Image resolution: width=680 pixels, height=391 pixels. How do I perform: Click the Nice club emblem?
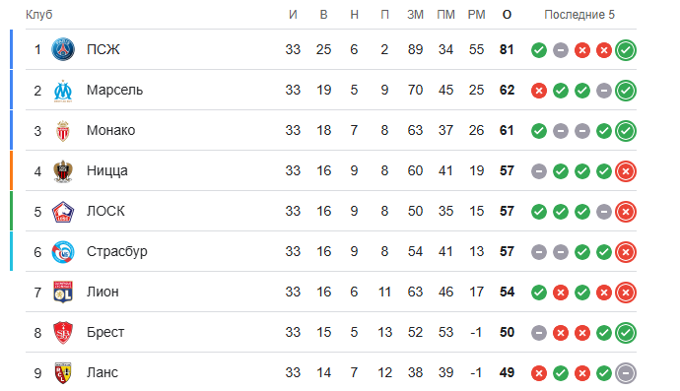click(63, 170)
